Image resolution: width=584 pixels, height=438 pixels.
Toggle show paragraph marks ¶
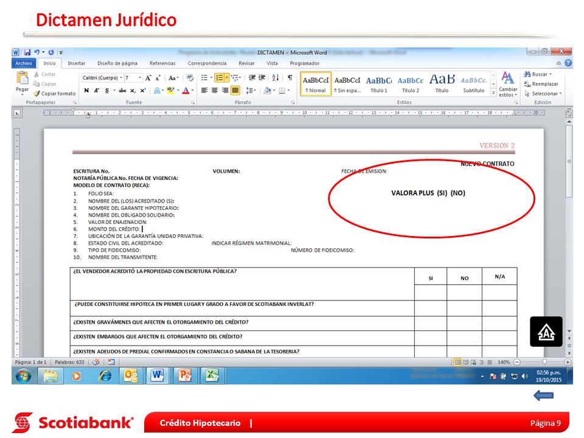[x=290, y=77]
